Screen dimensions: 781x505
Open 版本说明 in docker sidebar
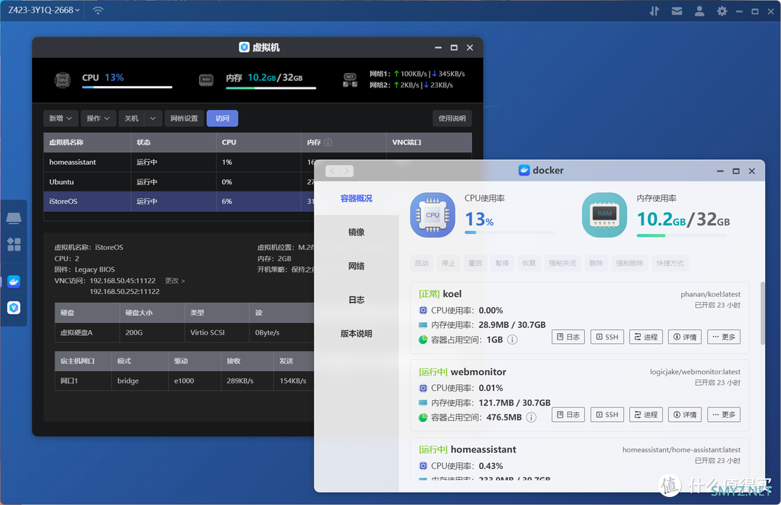(357, 334)
